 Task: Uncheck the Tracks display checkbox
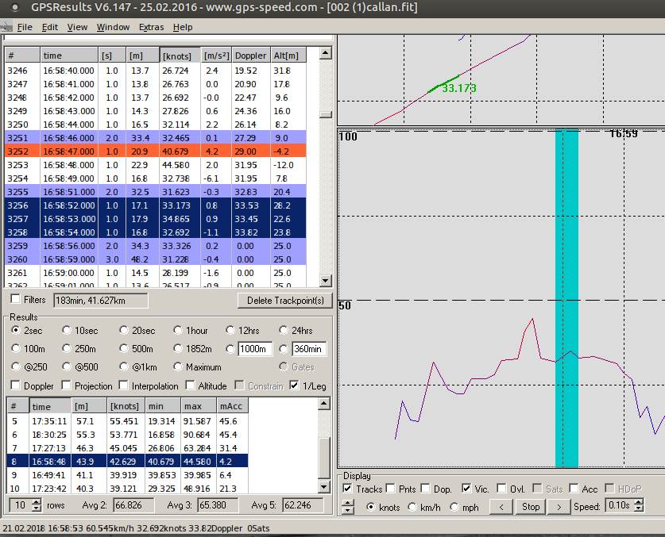click(347, 489)
